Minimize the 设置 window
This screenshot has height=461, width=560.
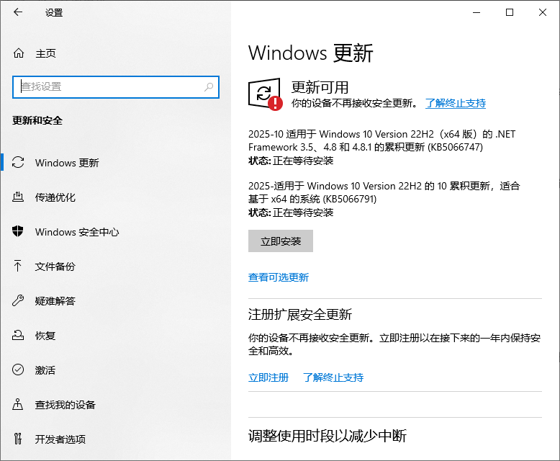coord(477,12)
